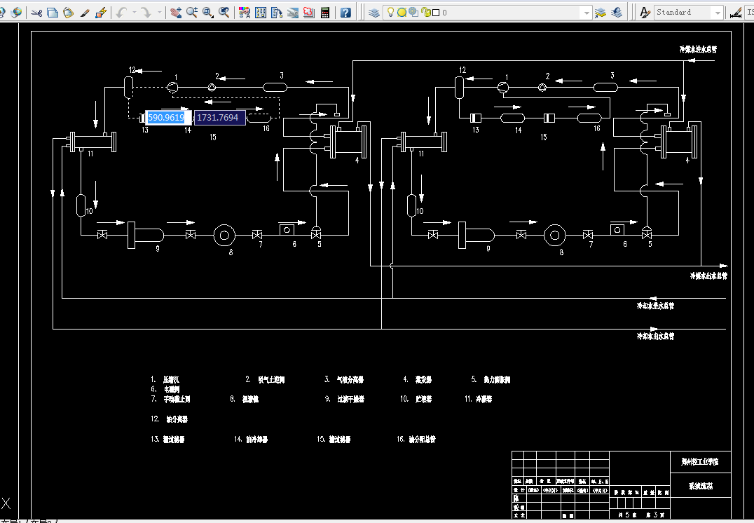Open the QuickCalc calculator
754x523 pixels.
click(325, 13)
